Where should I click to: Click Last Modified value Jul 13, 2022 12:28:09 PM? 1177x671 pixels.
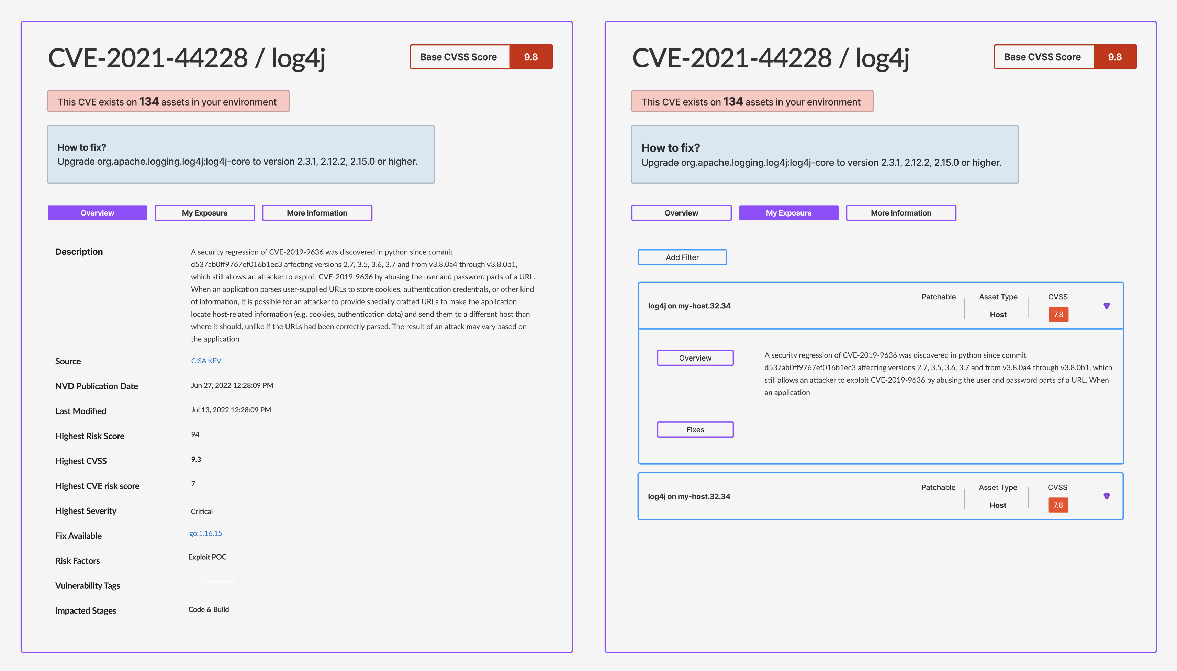click(x=231, y=410)
